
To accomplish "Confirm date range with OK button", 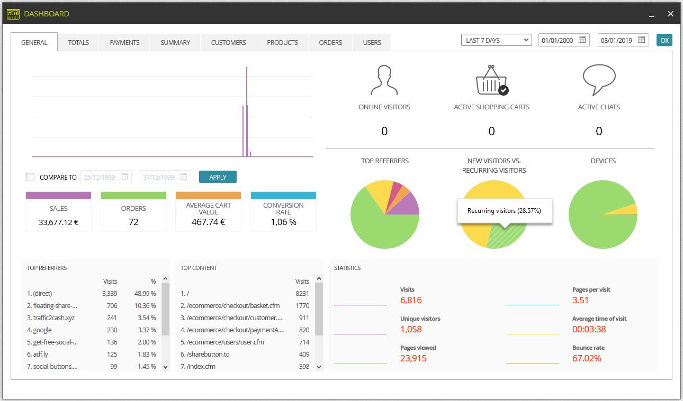I will pyautogui.click(x=664, y=40).
